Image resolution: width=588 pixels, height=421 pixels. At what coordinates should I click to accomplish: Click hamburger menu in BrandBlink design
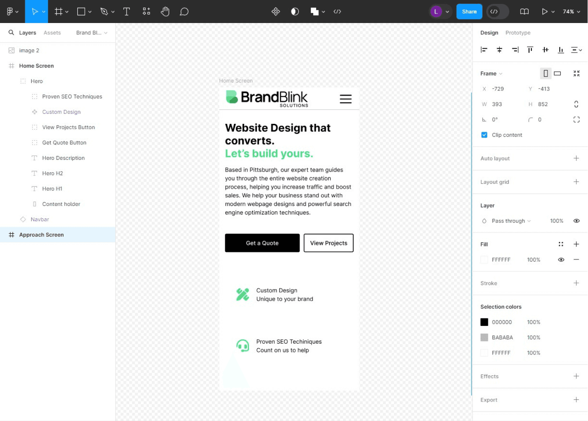pos(346,99)
